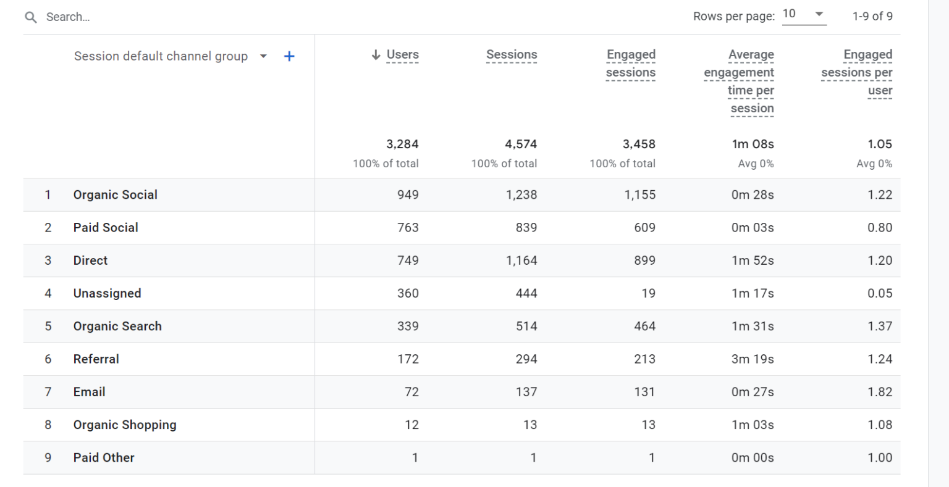
Task: Expand Session default channel group dimension dropdown
Action: (263, 56)
